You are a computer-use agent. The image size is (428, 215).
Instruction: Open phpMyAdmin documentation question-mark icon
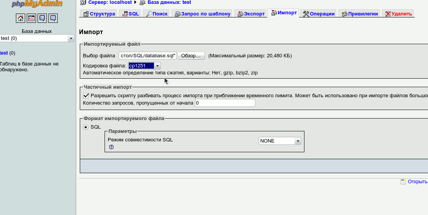pyautogui.click(x=42, y=18)
